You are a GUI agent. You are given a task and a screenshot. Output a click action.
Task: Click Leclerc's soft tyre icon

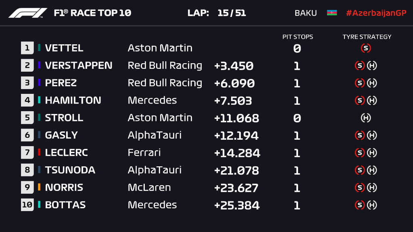tap(359, 153)
